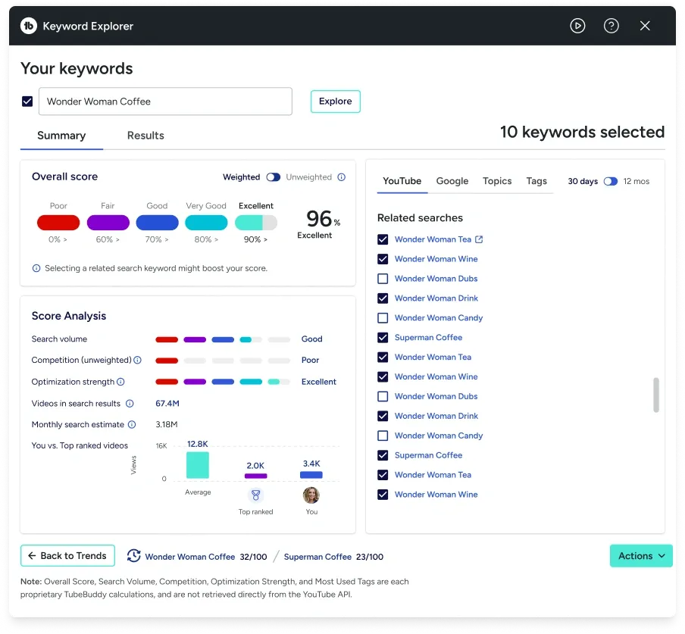Open the Results tab

pos(145,136)
